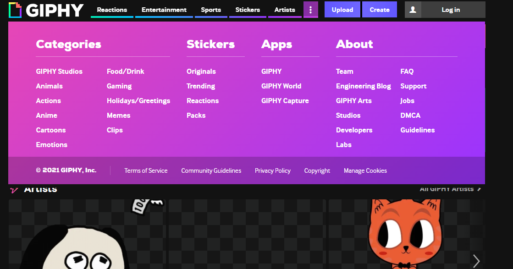Open the Reactions nav tab
This screenshot has width=513, height=269.
pyautogui.click(x=112, y=10)
